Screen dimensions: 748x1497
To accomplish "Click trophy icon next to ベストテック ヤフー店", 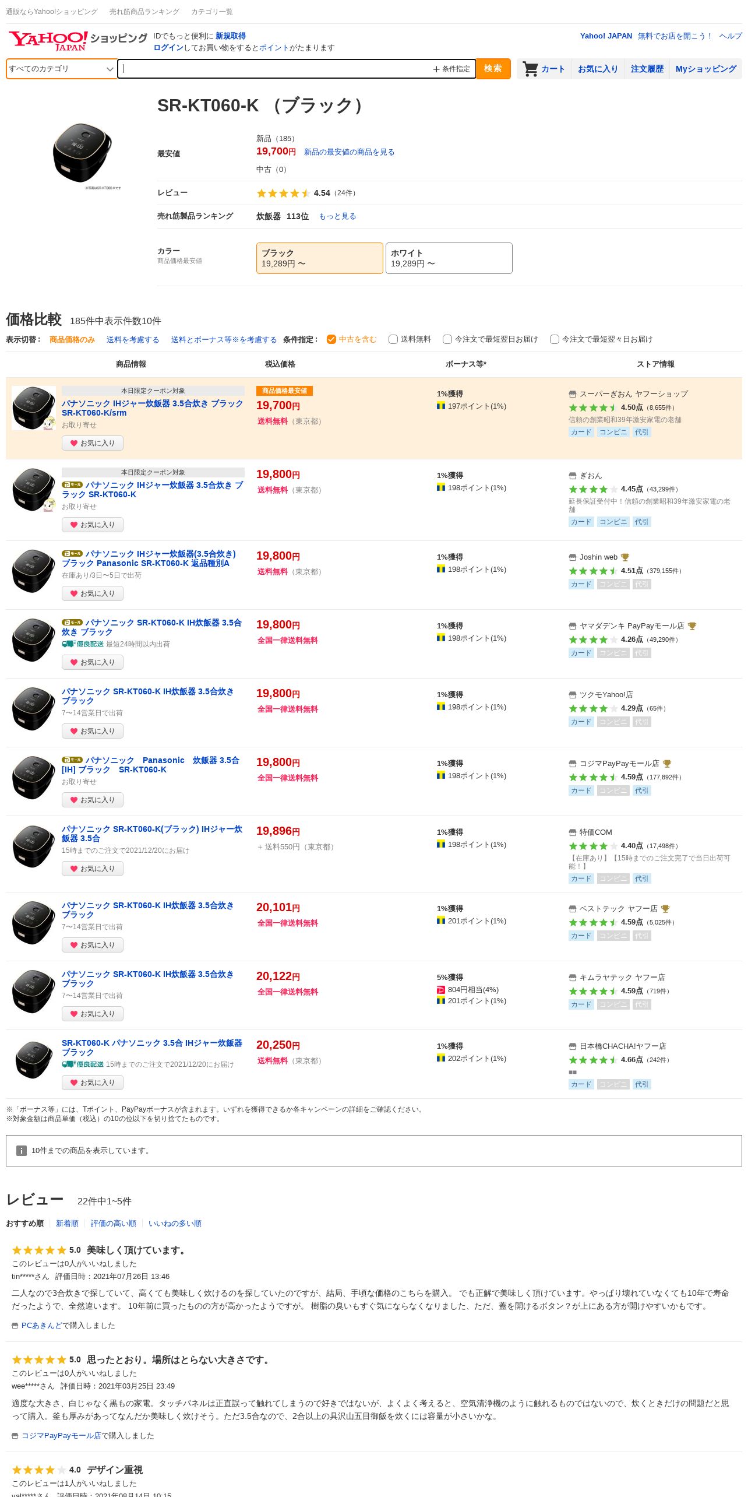I will [665, 909].
